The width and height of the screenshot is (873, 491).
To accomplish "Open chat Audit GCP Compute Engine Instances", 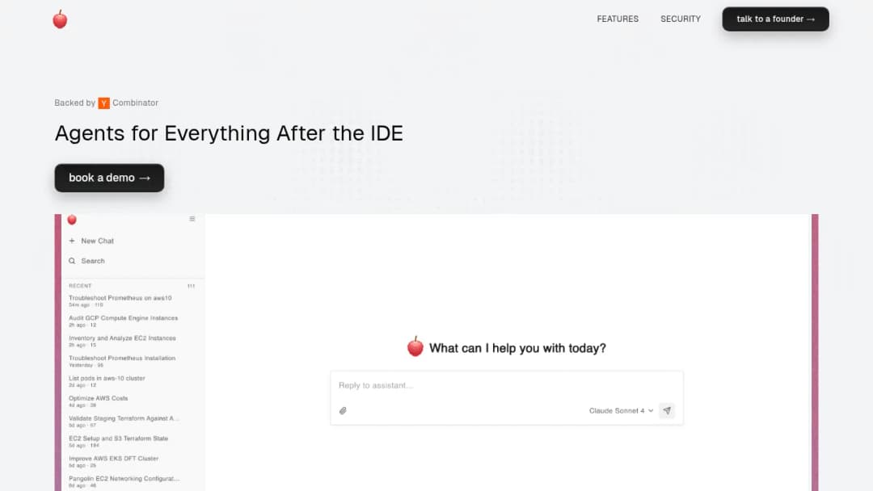I will click(x=123, y=321).
